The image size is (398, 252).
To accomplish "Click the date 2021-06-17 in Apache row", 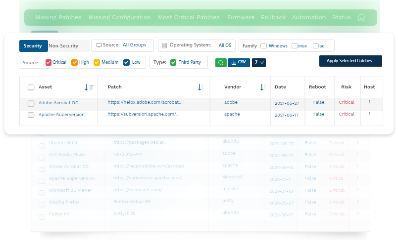I will click(x=287, y=115).
